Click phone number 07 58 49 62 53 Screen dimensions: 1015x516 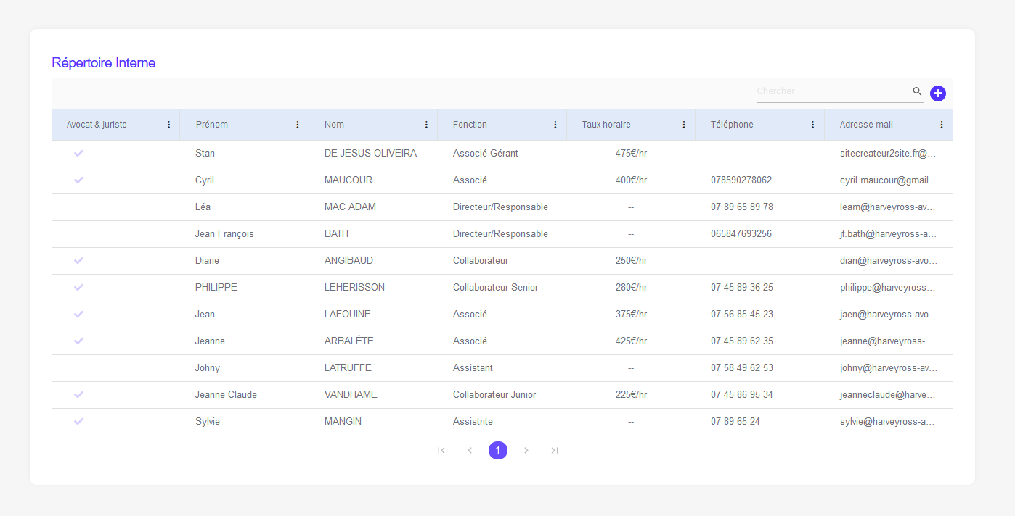point(742,368)
